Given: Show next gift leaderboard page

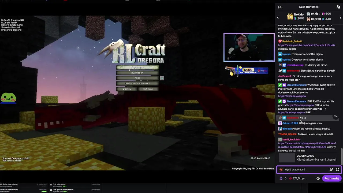Looking at the screenshot, I should pos(340,18).
